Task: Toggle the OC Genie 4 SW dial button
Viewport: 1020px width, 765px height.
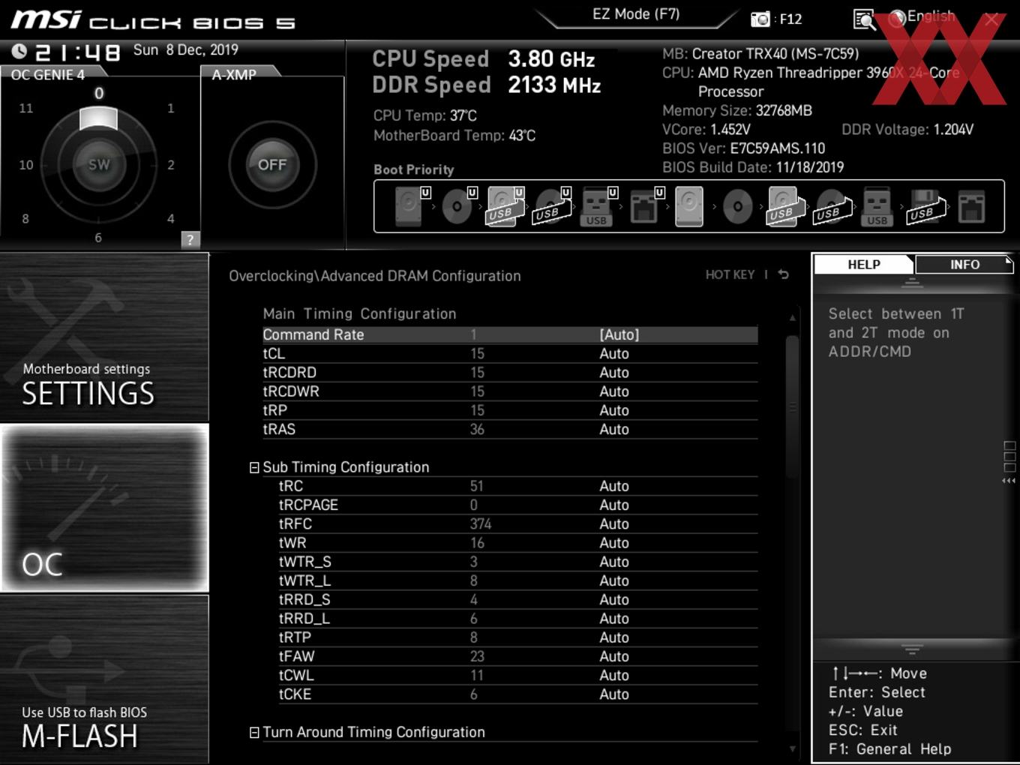Action: 99,164
